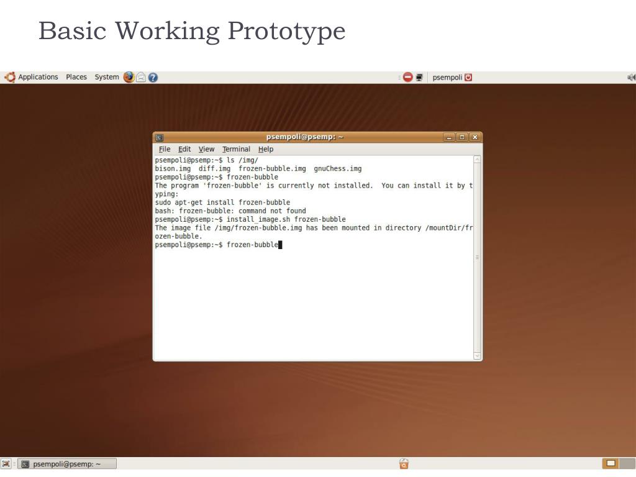Click the text 'diff.img' in terminal
This screenshot has width=636, height=477.
214,169
